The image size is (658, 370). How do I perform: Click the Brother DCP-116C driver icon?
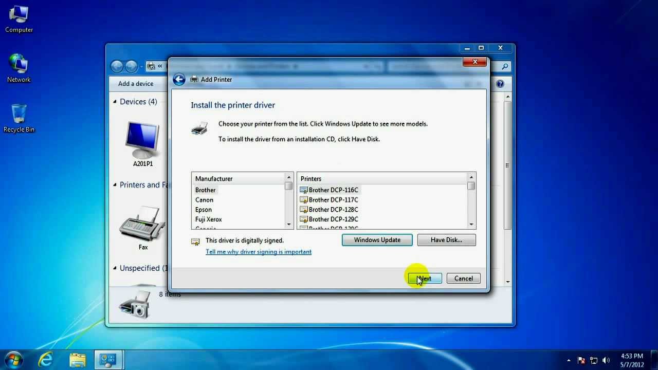click(x=303, y=190)
